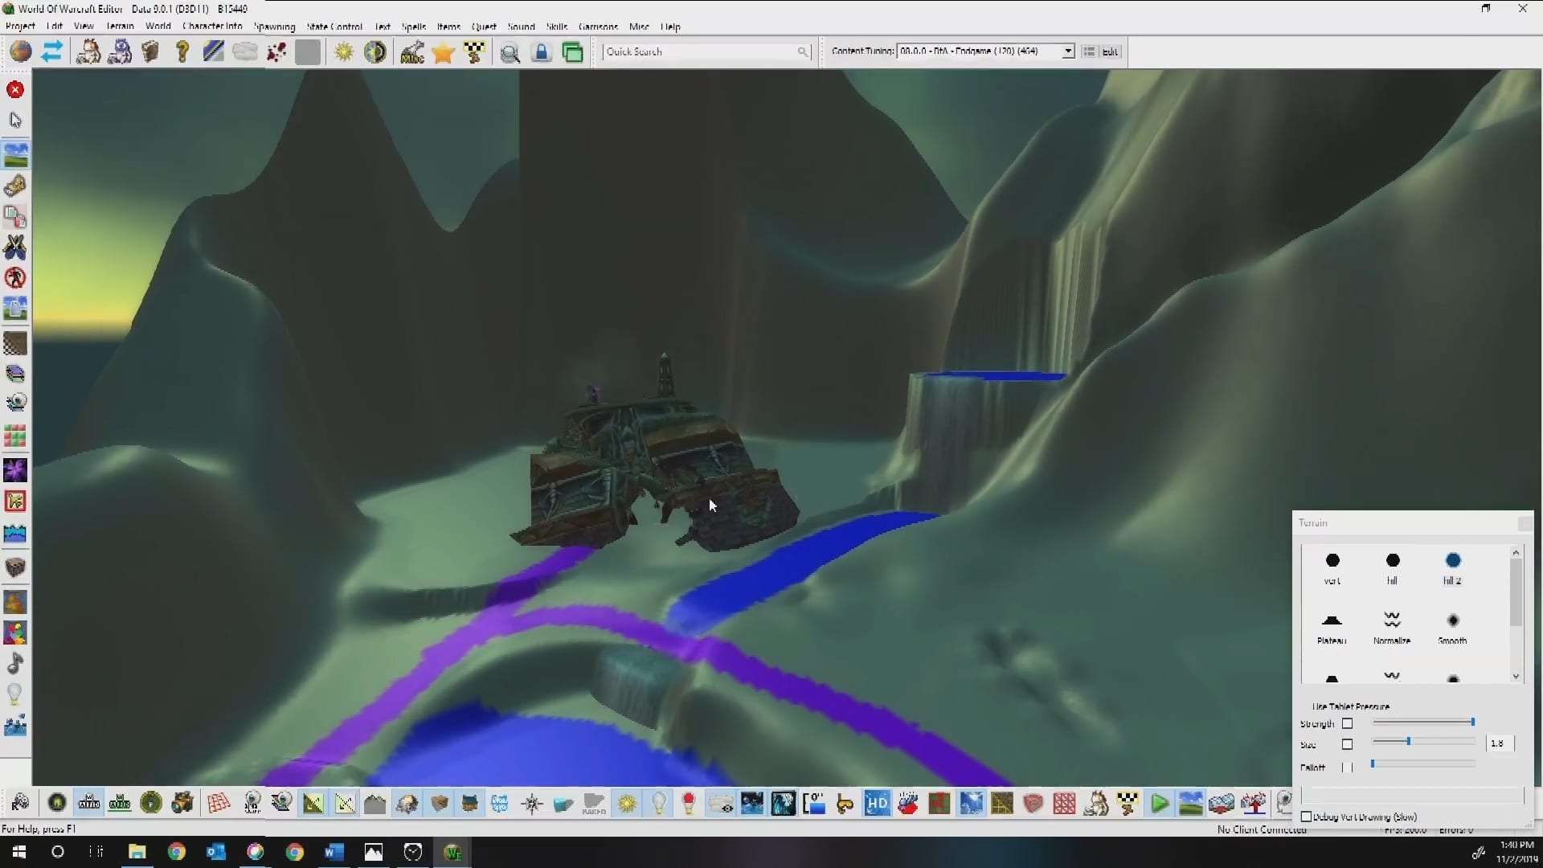Click the music note icon in left sidebar
Image resolution: width=1543 pixels, height=868 pixels.
click(x=15, y=664)
